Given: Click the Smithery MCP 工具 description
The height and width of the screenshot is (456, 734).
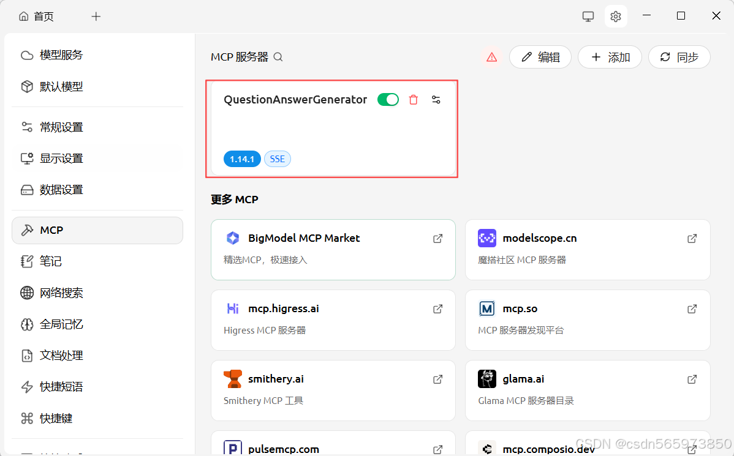Looking at the screenshot, I should (263, 401).
